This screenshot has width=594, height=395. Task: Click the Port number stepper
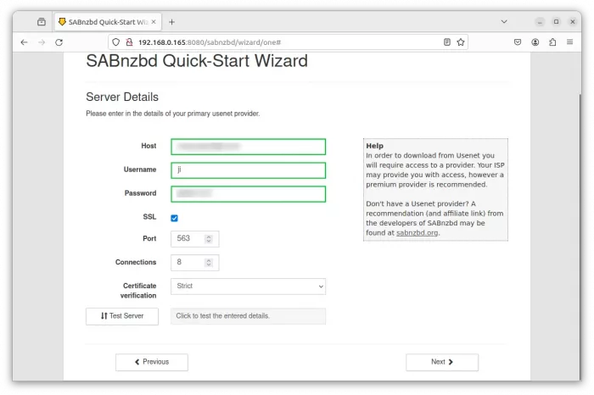210,239
